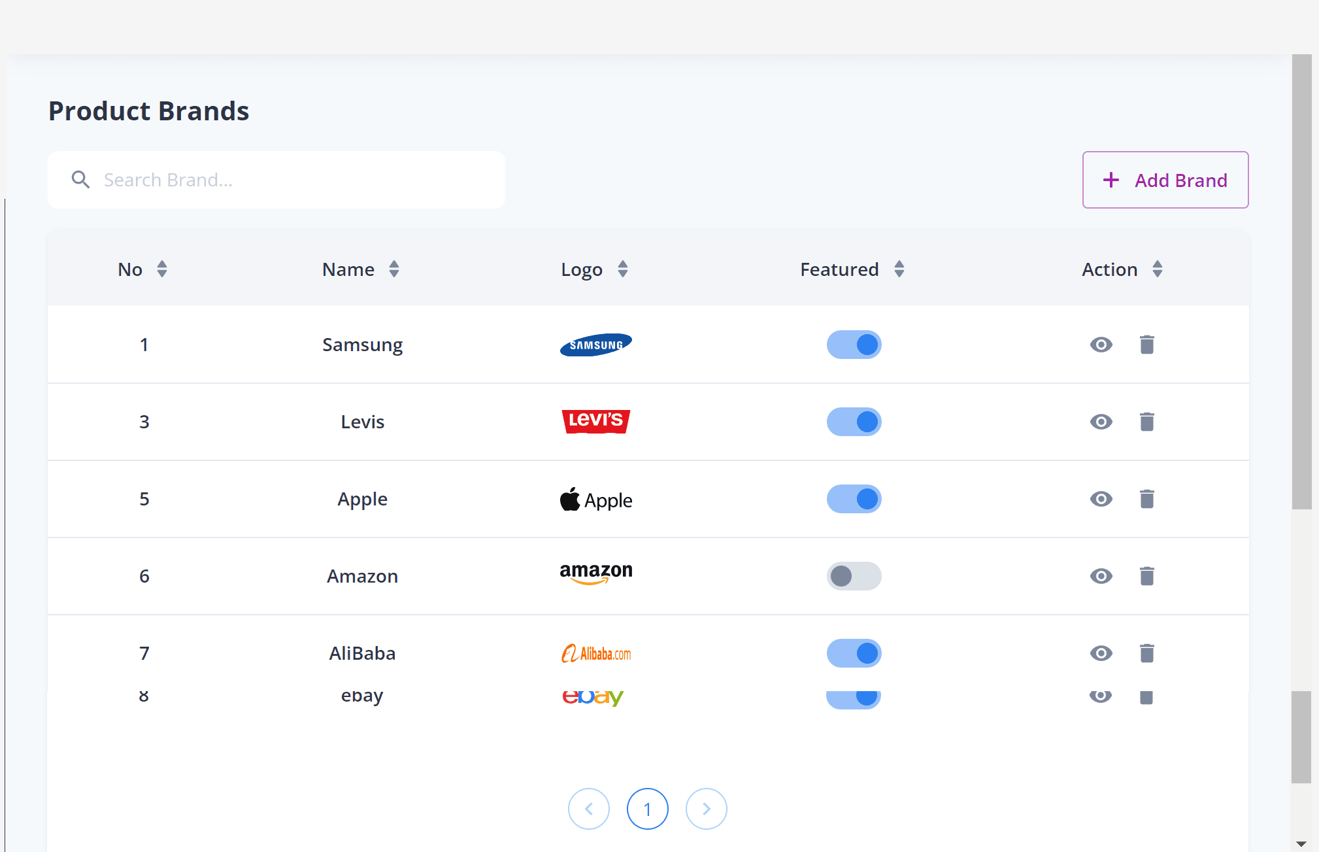Delete the Apple brand
1319x852 pixels.
[1147, 499]
